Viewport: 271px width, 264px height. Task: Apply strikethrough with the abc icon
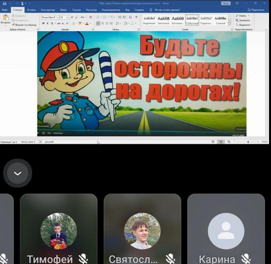(59, 23)
